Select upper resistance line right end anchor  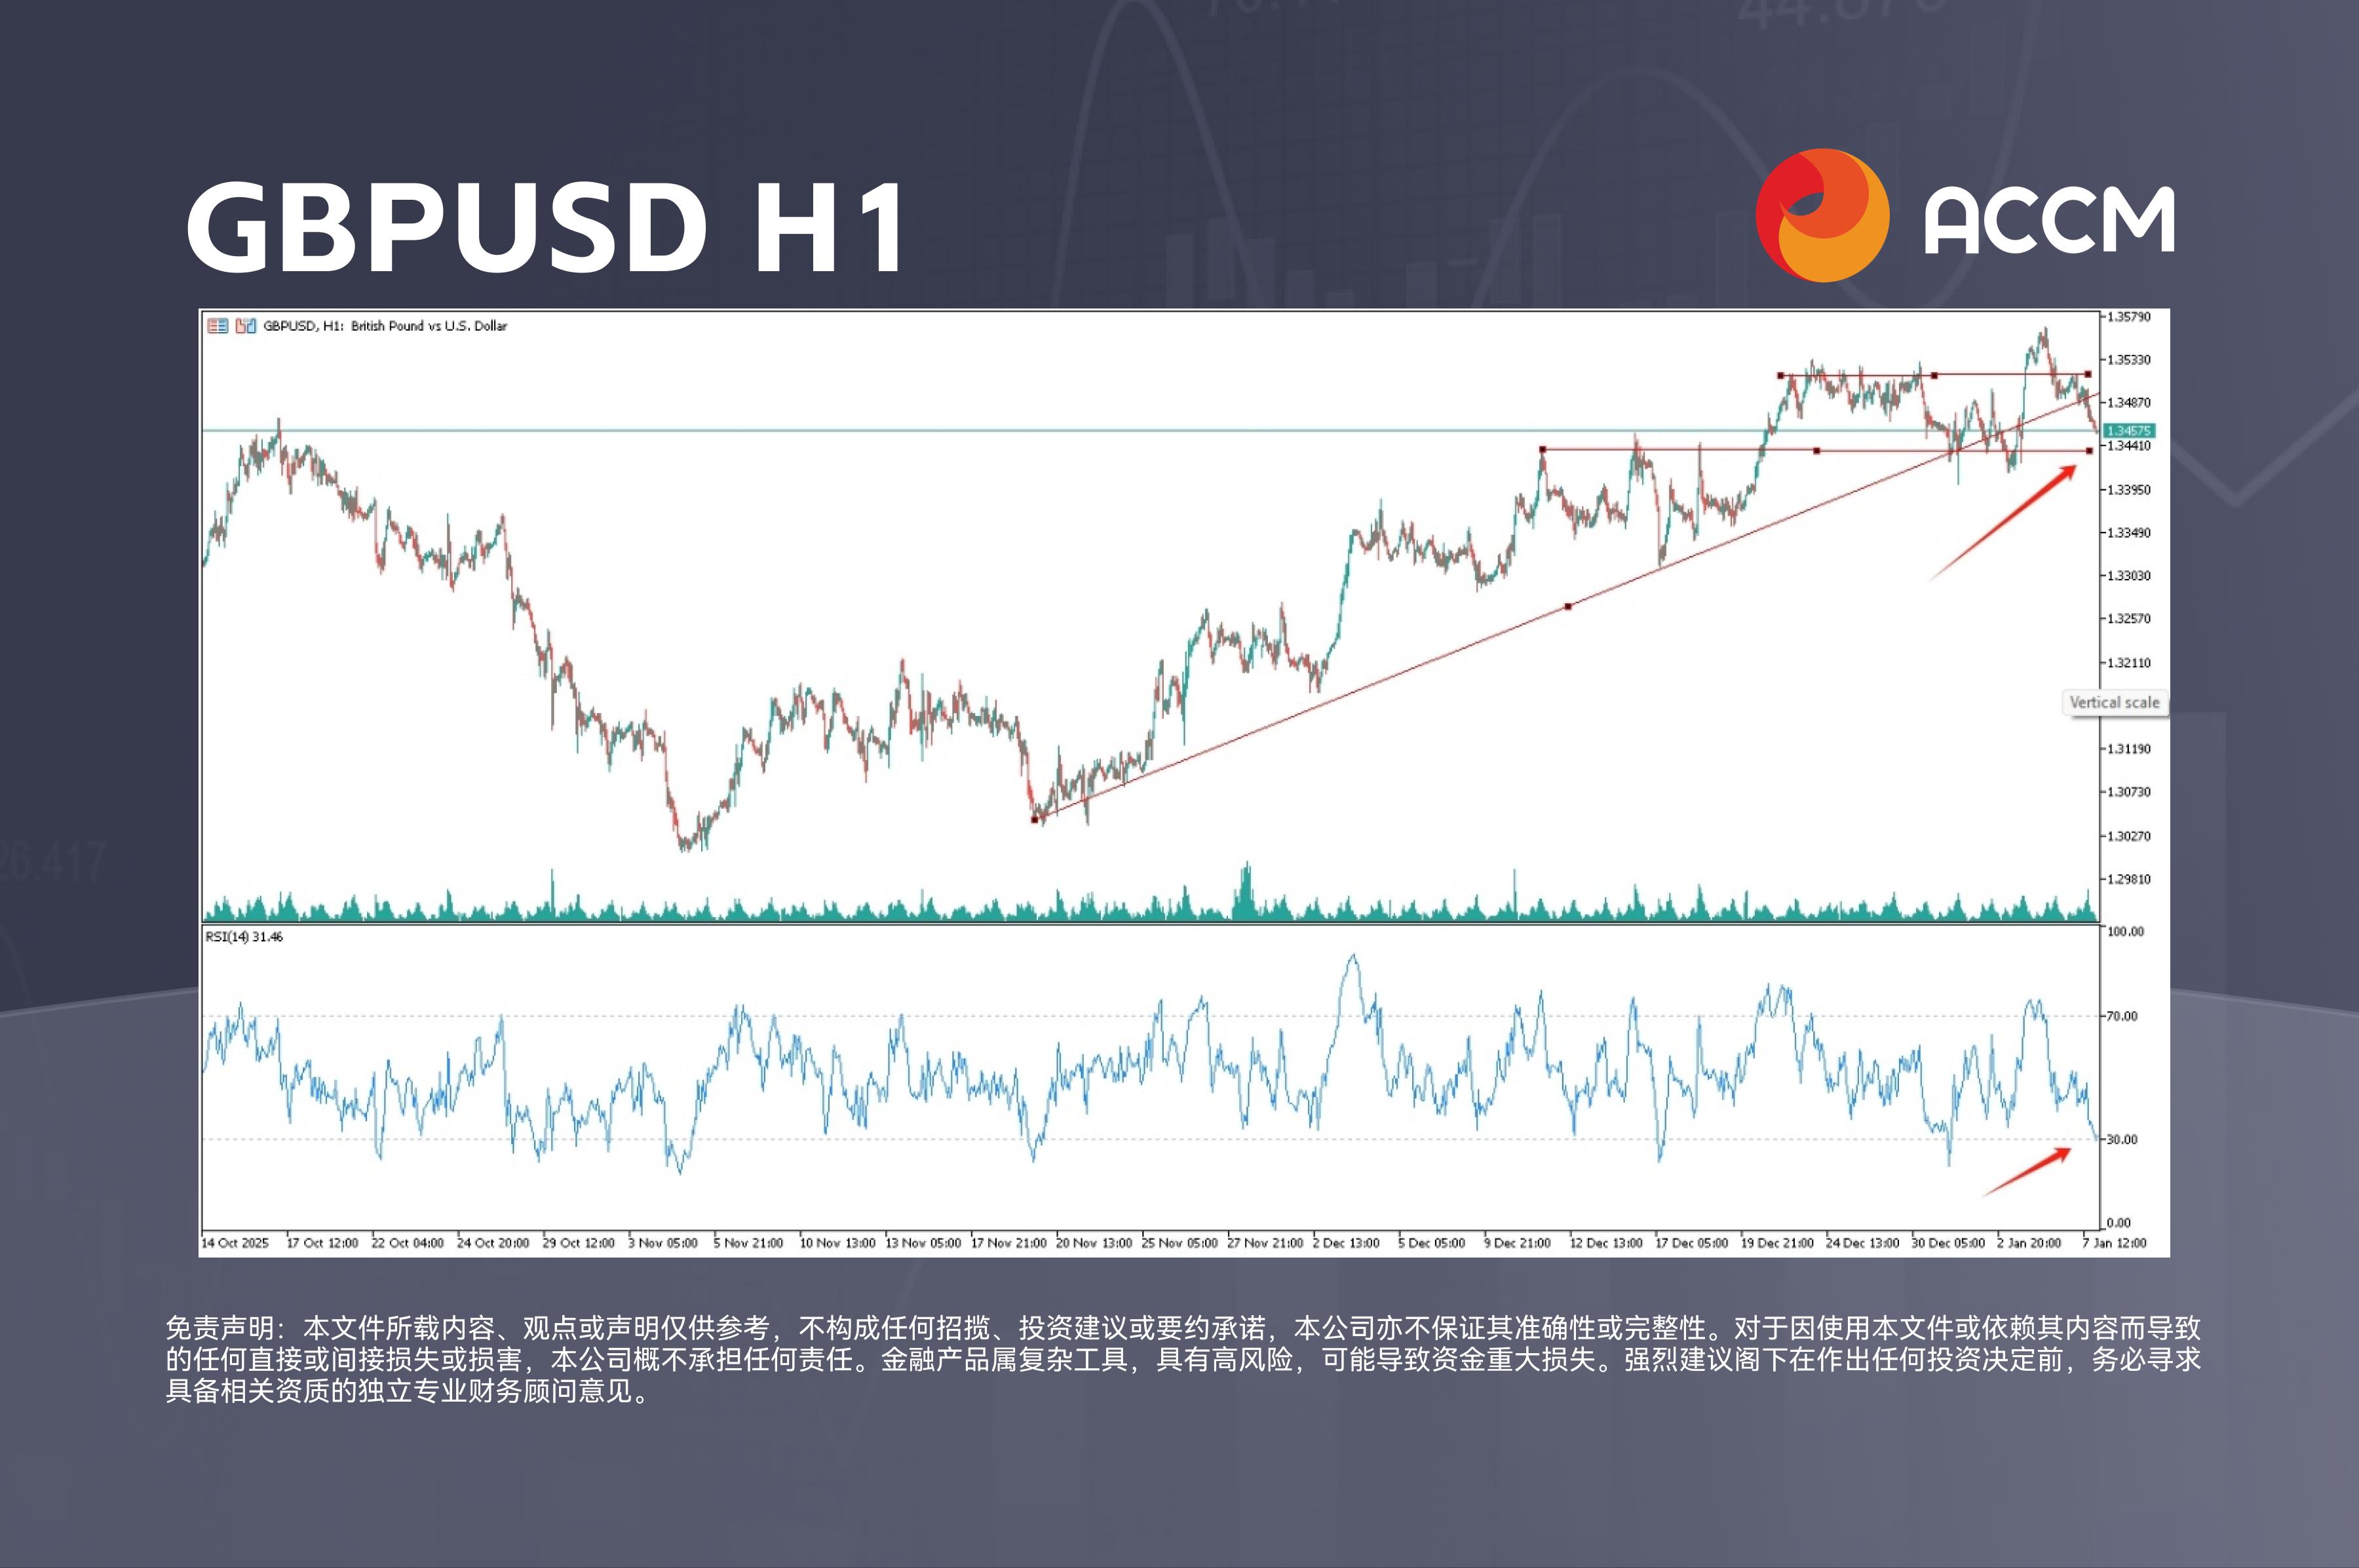(2088, 374)
